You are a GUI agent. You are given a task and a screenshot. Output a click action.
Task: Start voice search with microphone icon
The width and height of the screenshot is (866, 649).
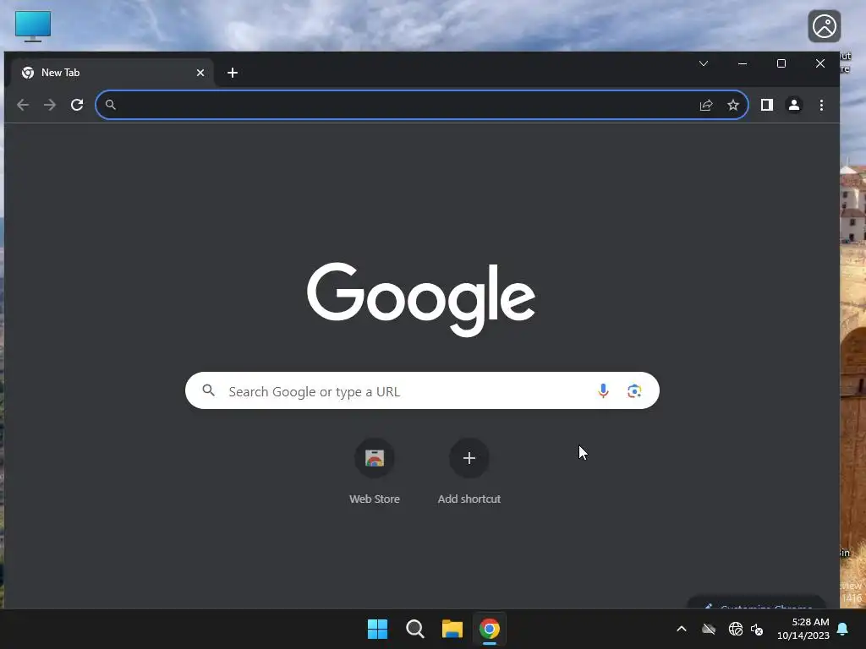click(603, 390)
